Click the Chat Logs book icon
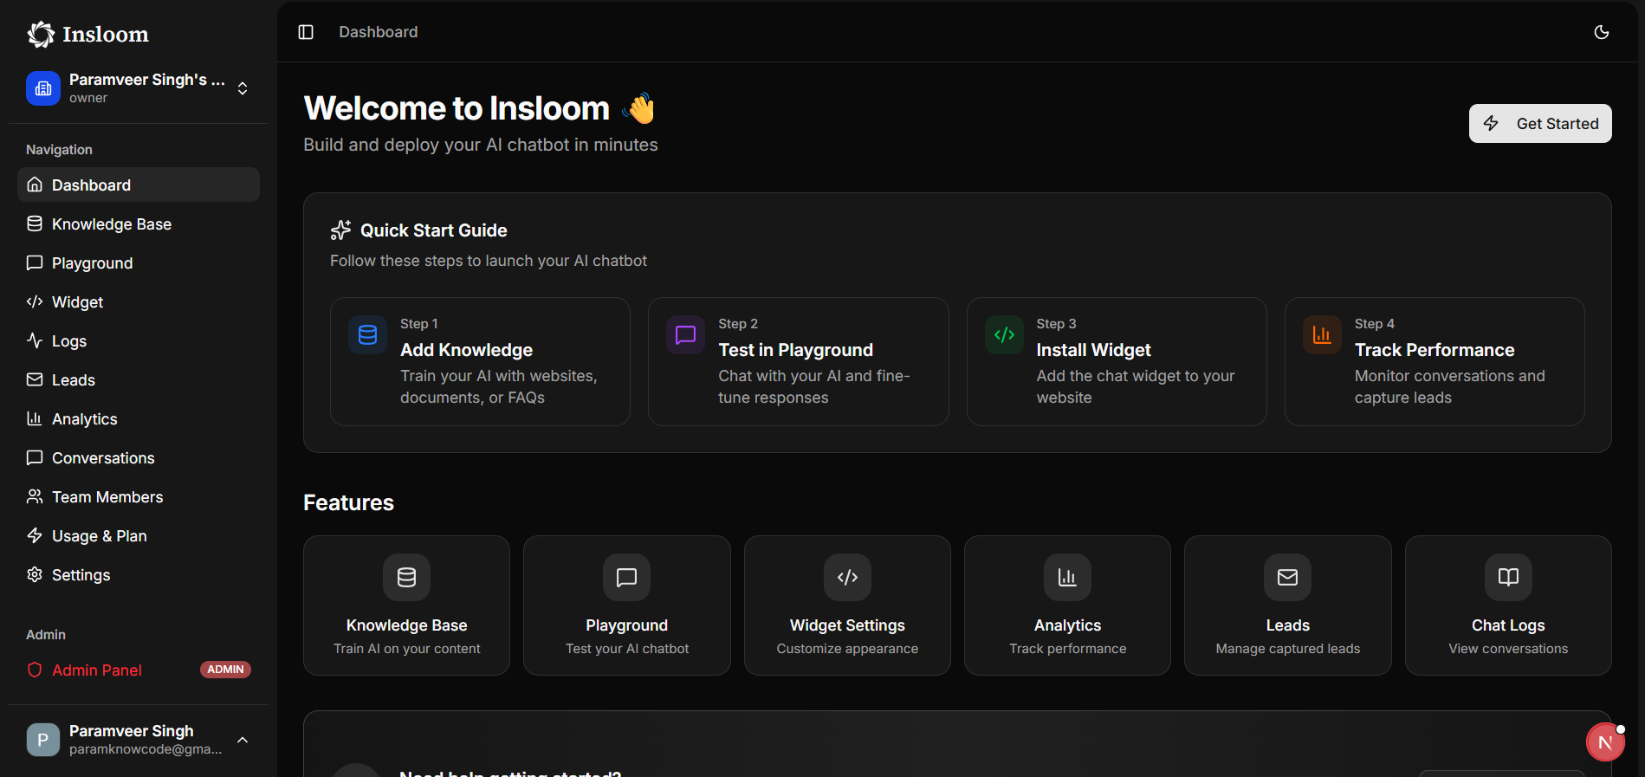Image resolution: width=1645 pixels, height=777 pixels. (x=1508, y=577)
